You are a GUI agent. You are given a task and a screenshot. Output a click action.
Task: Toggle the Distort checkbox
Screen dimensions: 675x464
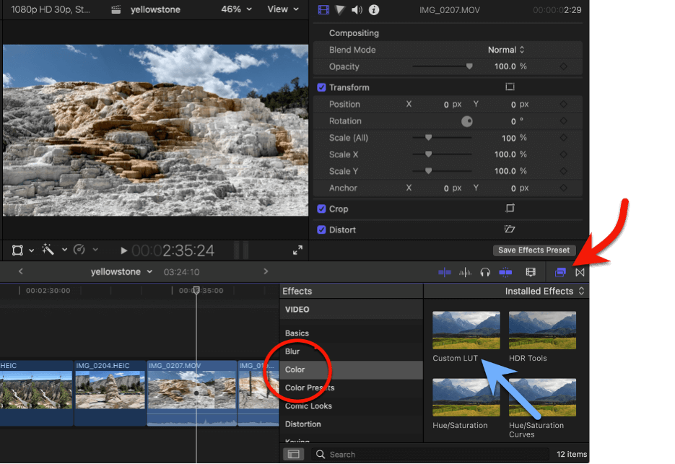pyautogui.click(x=322, y=230)
